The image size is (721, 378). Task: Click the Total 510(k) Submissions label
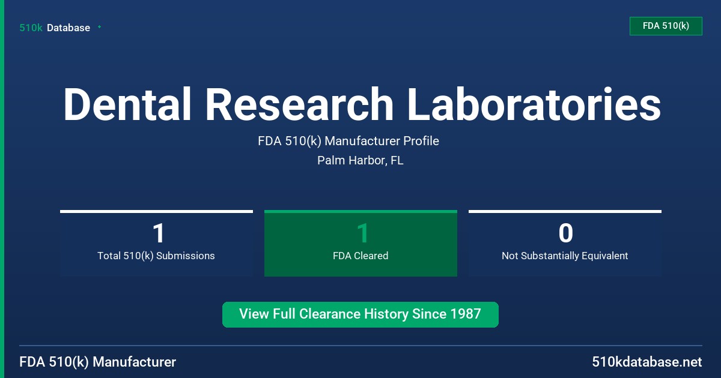pos(156,256)
